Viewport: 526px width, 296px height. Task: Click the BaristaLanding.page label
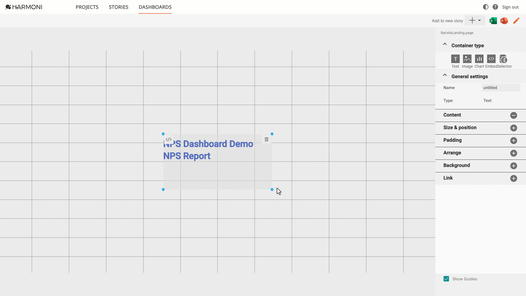click(x=457, y=33)
